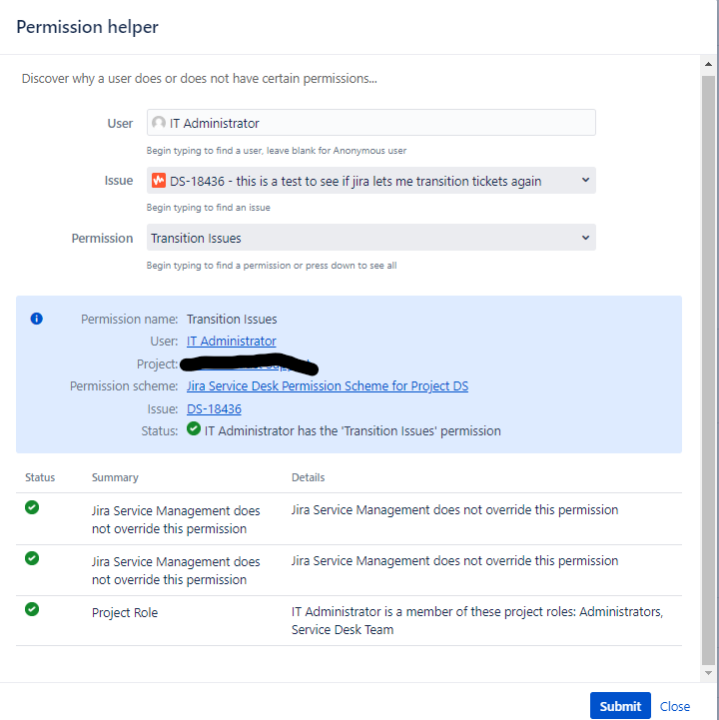
Task: Open the Jira Service Desk Permission Scheme link
Action: tap(328, 386)
